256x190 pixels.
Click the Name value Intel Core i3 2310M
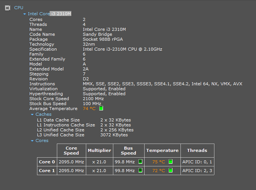(104, 30)
